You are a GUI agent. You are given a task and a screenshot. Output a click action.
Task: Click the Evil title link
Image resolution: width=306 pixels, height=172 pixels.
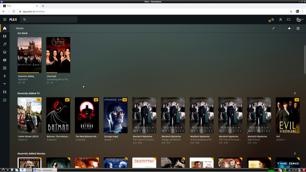tap(278, 136)
